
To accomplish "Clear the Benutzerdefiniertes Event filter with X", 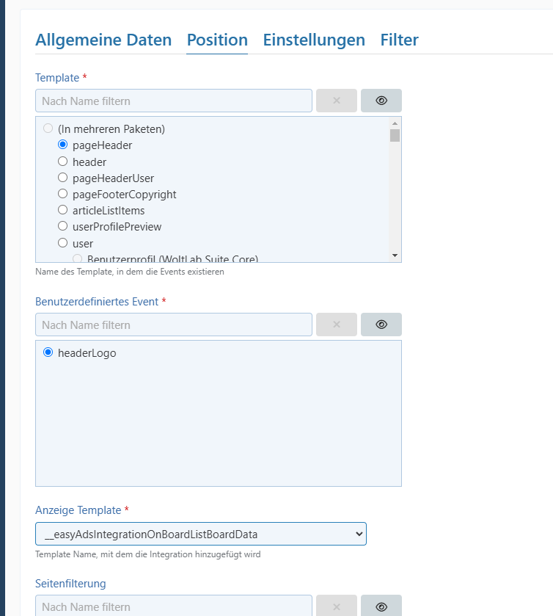I will (337, 325).
